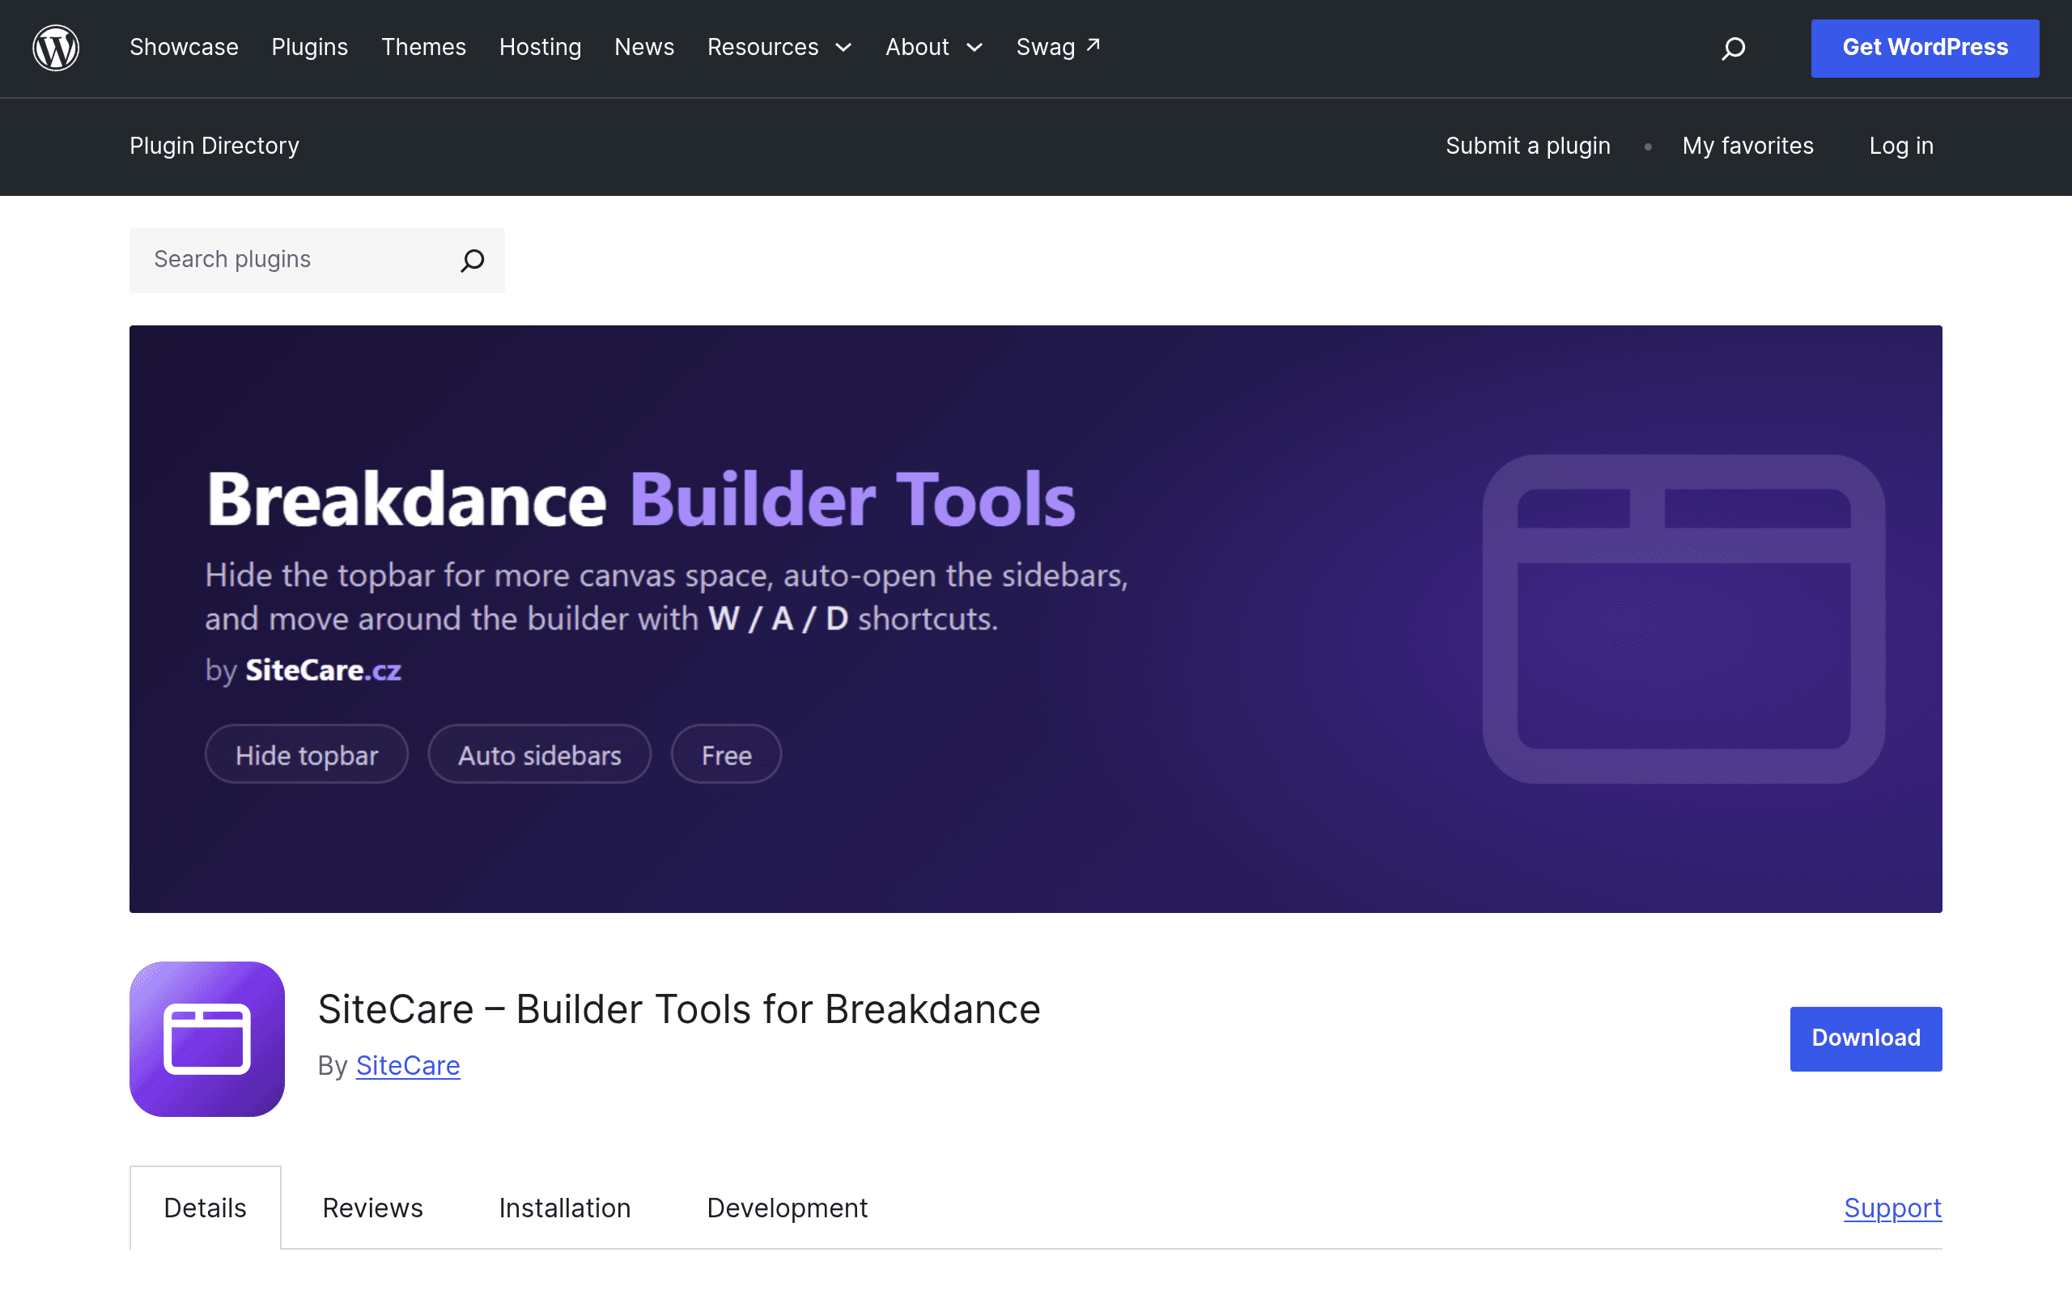
Task: Expand the About dropdown menu
Action: tap(934, 48)
